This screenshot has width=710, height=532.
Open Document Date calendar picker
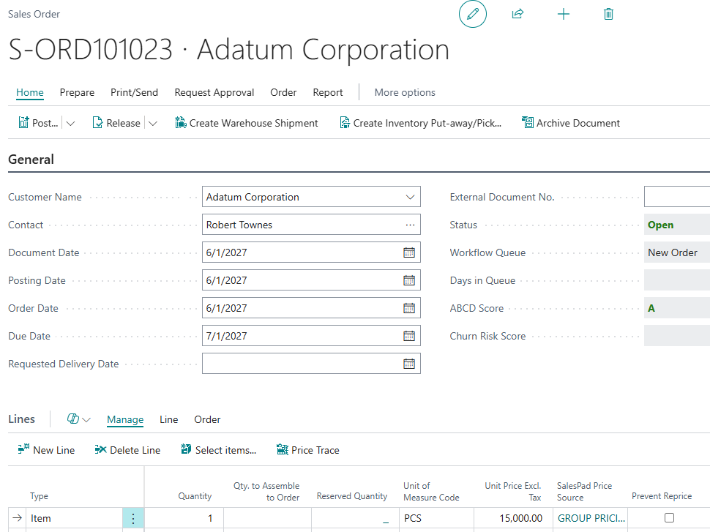(409, 252)
